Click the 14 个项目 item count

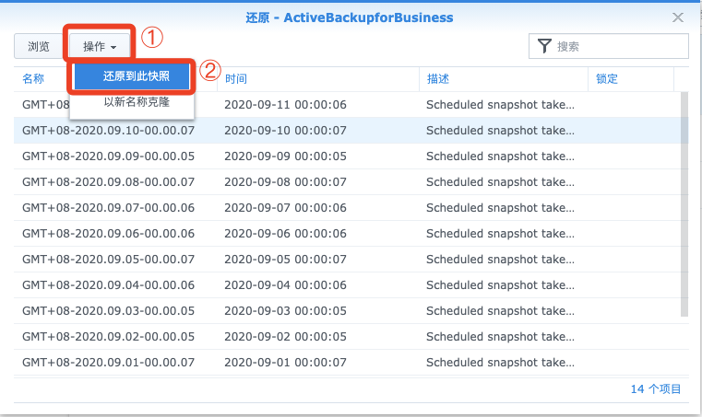(x=656, y=388)
